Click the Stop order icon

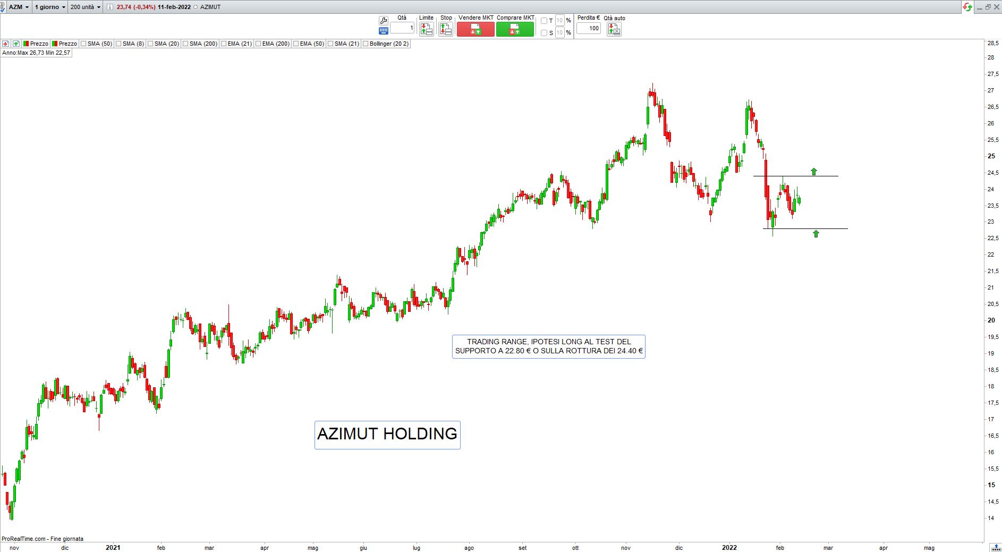tap(446, 29)
